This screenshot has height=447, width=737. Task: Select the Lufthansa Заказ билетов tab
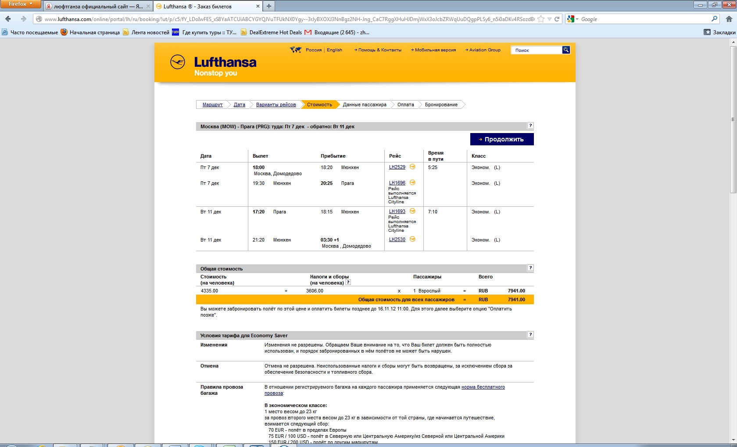(208, 6)
